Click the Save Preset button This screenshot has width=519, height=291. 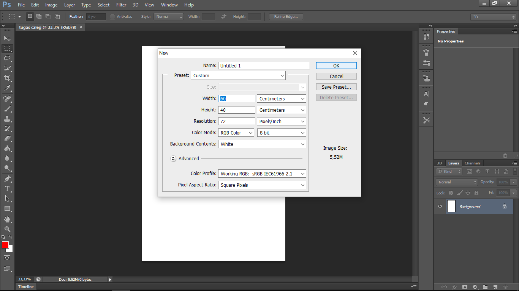click(336, 87)
